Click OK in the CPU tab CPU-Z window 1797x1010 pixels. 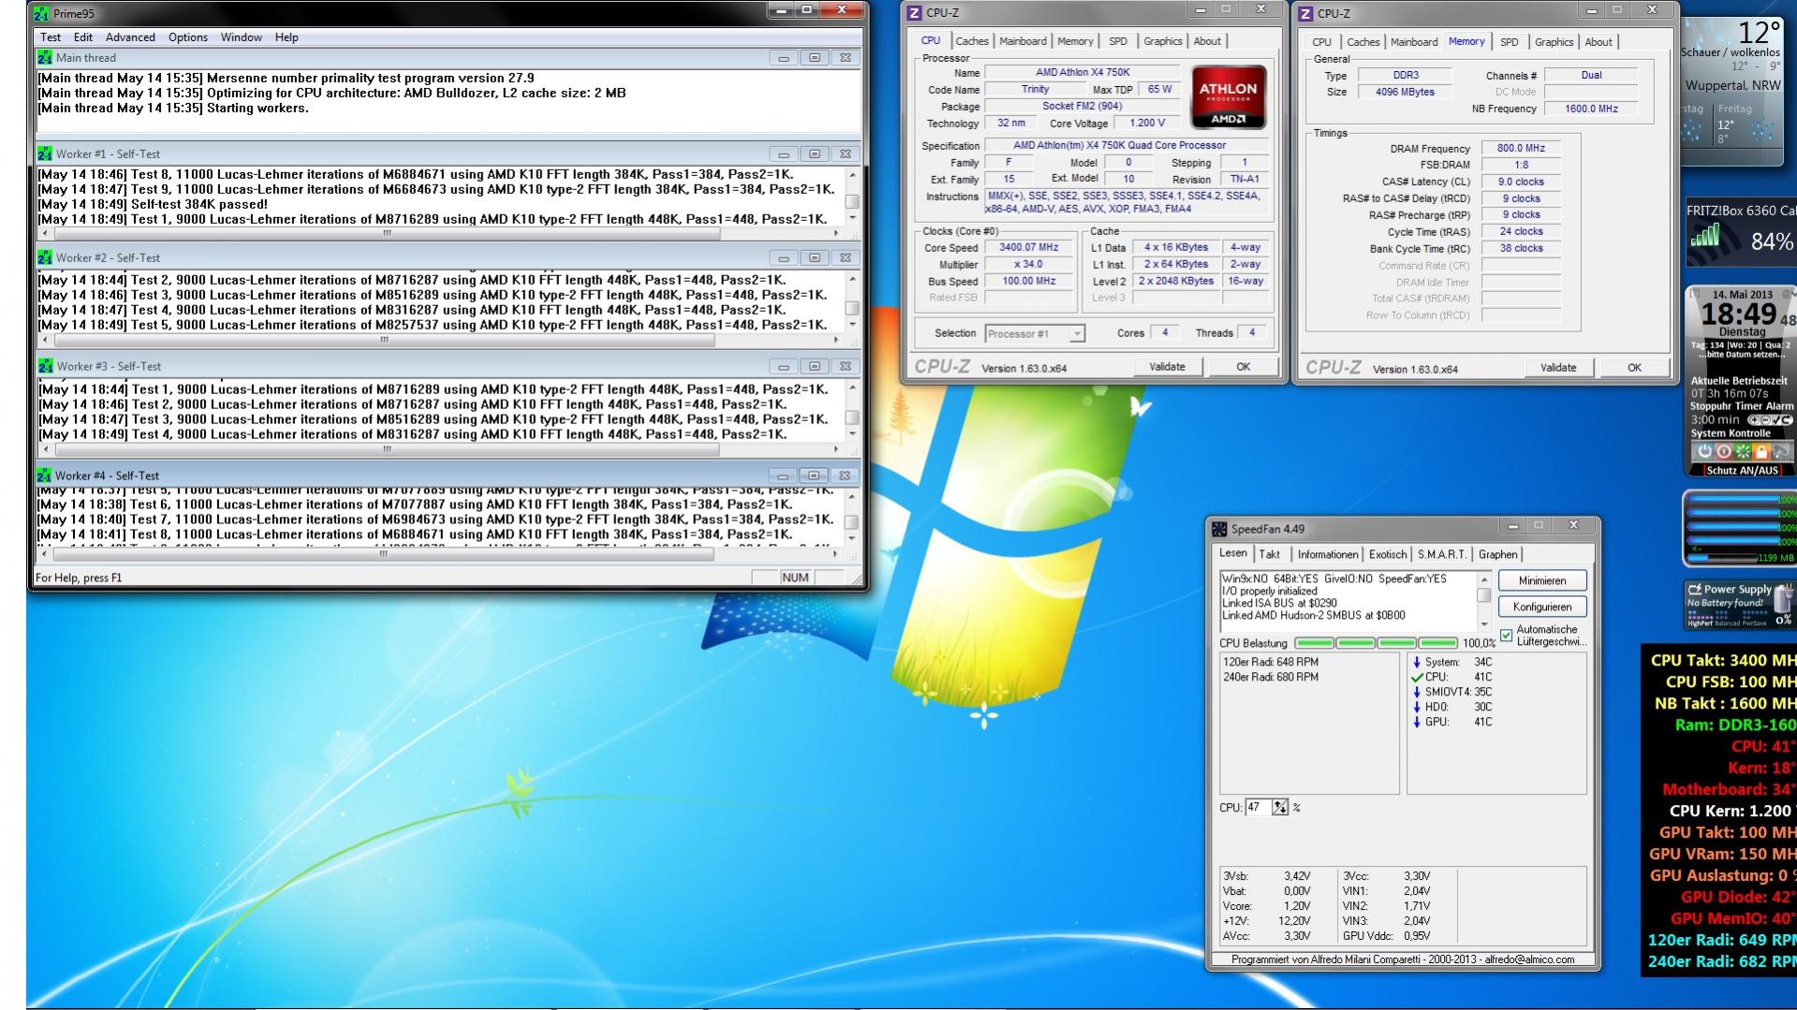coord(1243,367)
